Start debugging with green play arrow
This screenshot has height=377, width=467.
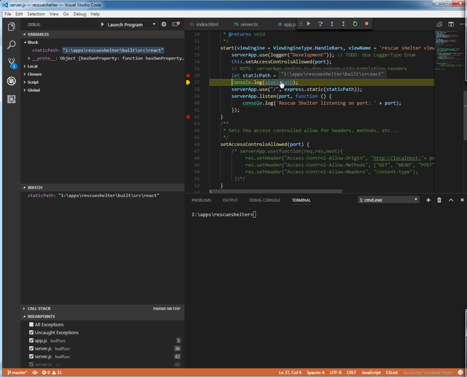pos(102,24)
